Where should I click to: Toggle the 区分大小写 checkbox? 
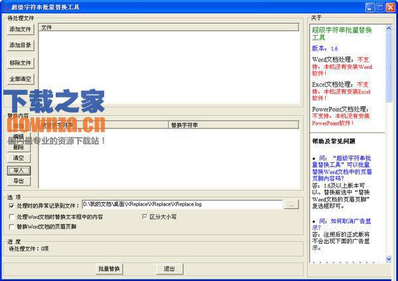[145, 216]
